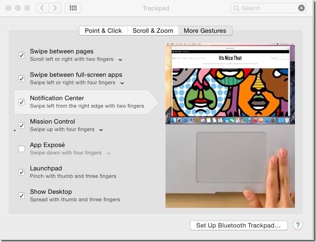
Task: Select the More Gestures tab
Action: click(x=205, y=30)
